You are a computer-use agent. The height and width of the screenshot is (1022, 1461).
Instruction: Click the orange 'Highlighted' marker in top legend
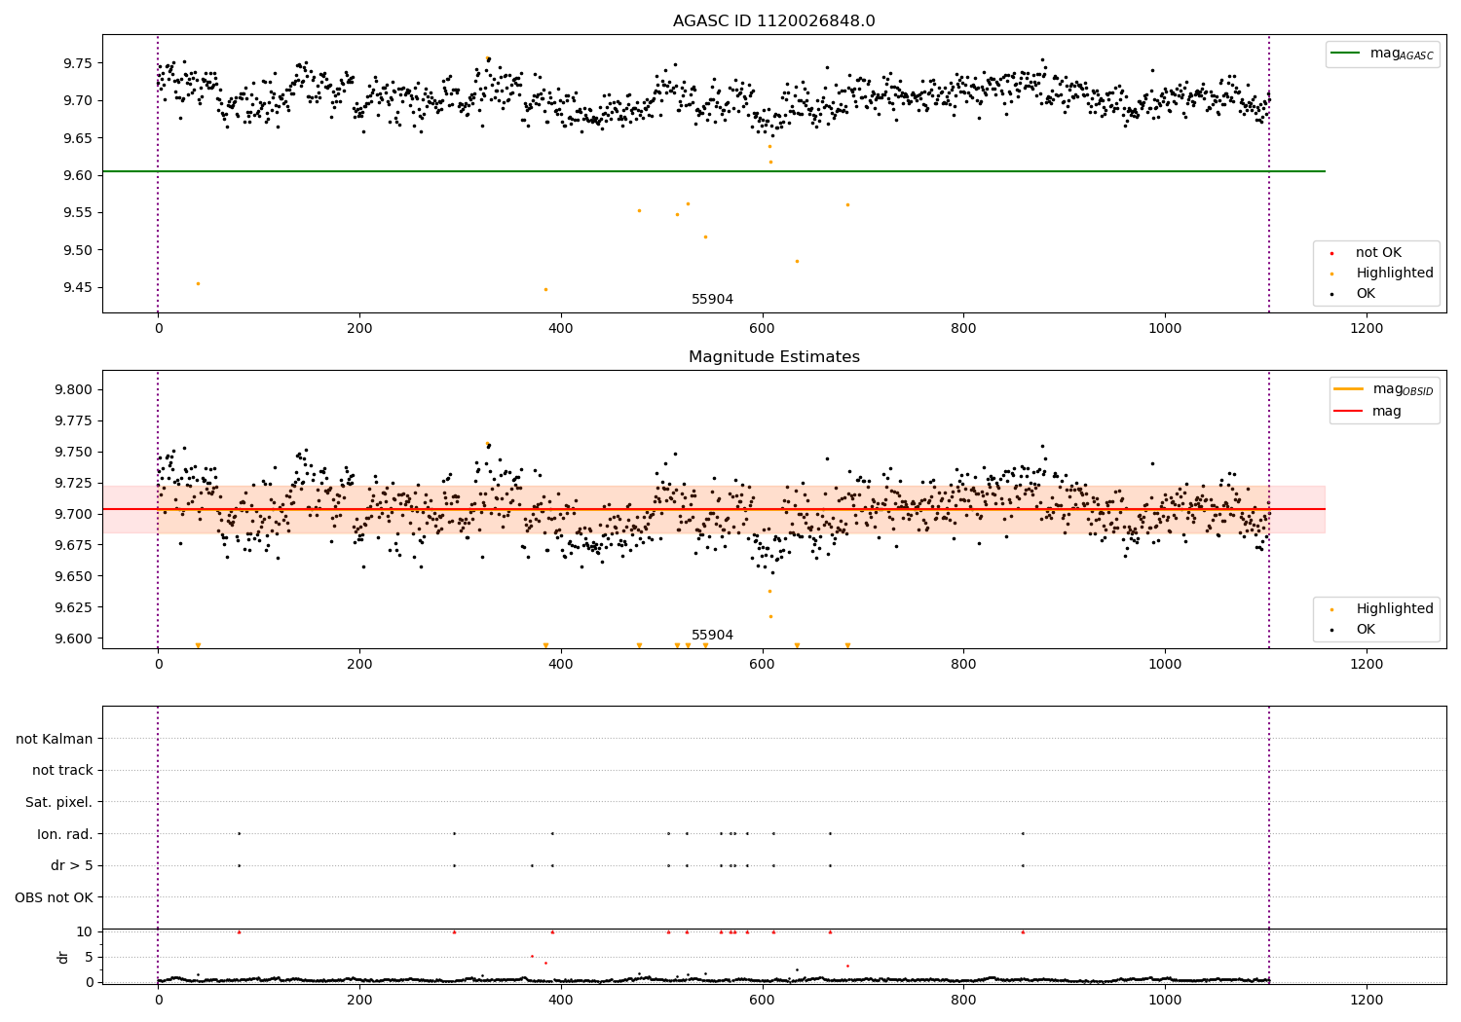pos(1331,274)
